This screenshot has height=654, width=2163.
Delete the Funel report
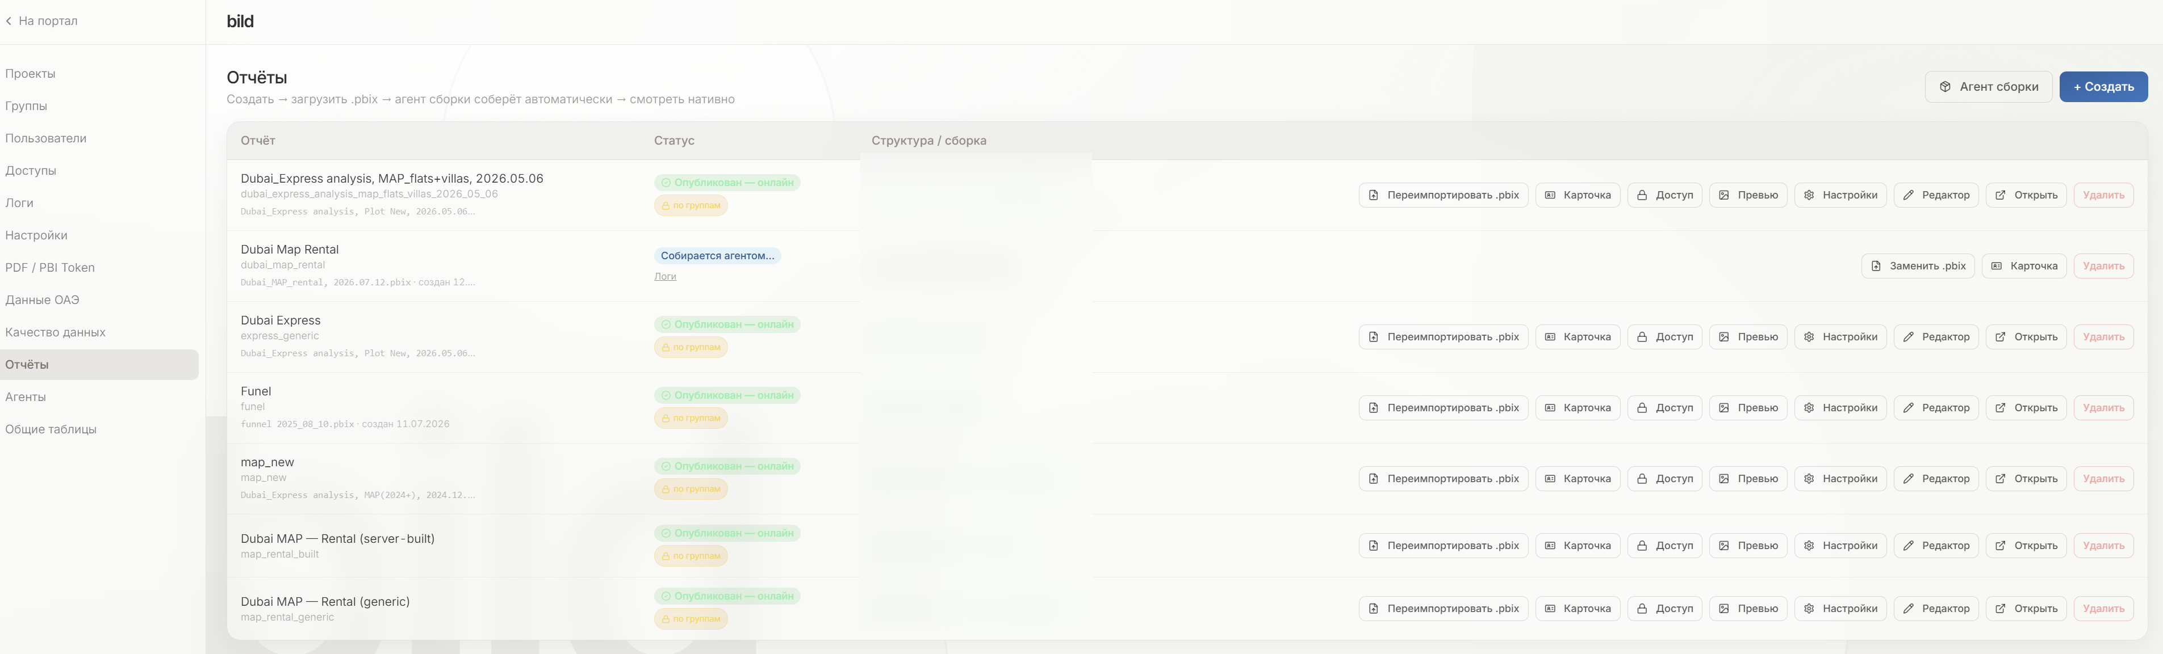(x=2103, y=407)
